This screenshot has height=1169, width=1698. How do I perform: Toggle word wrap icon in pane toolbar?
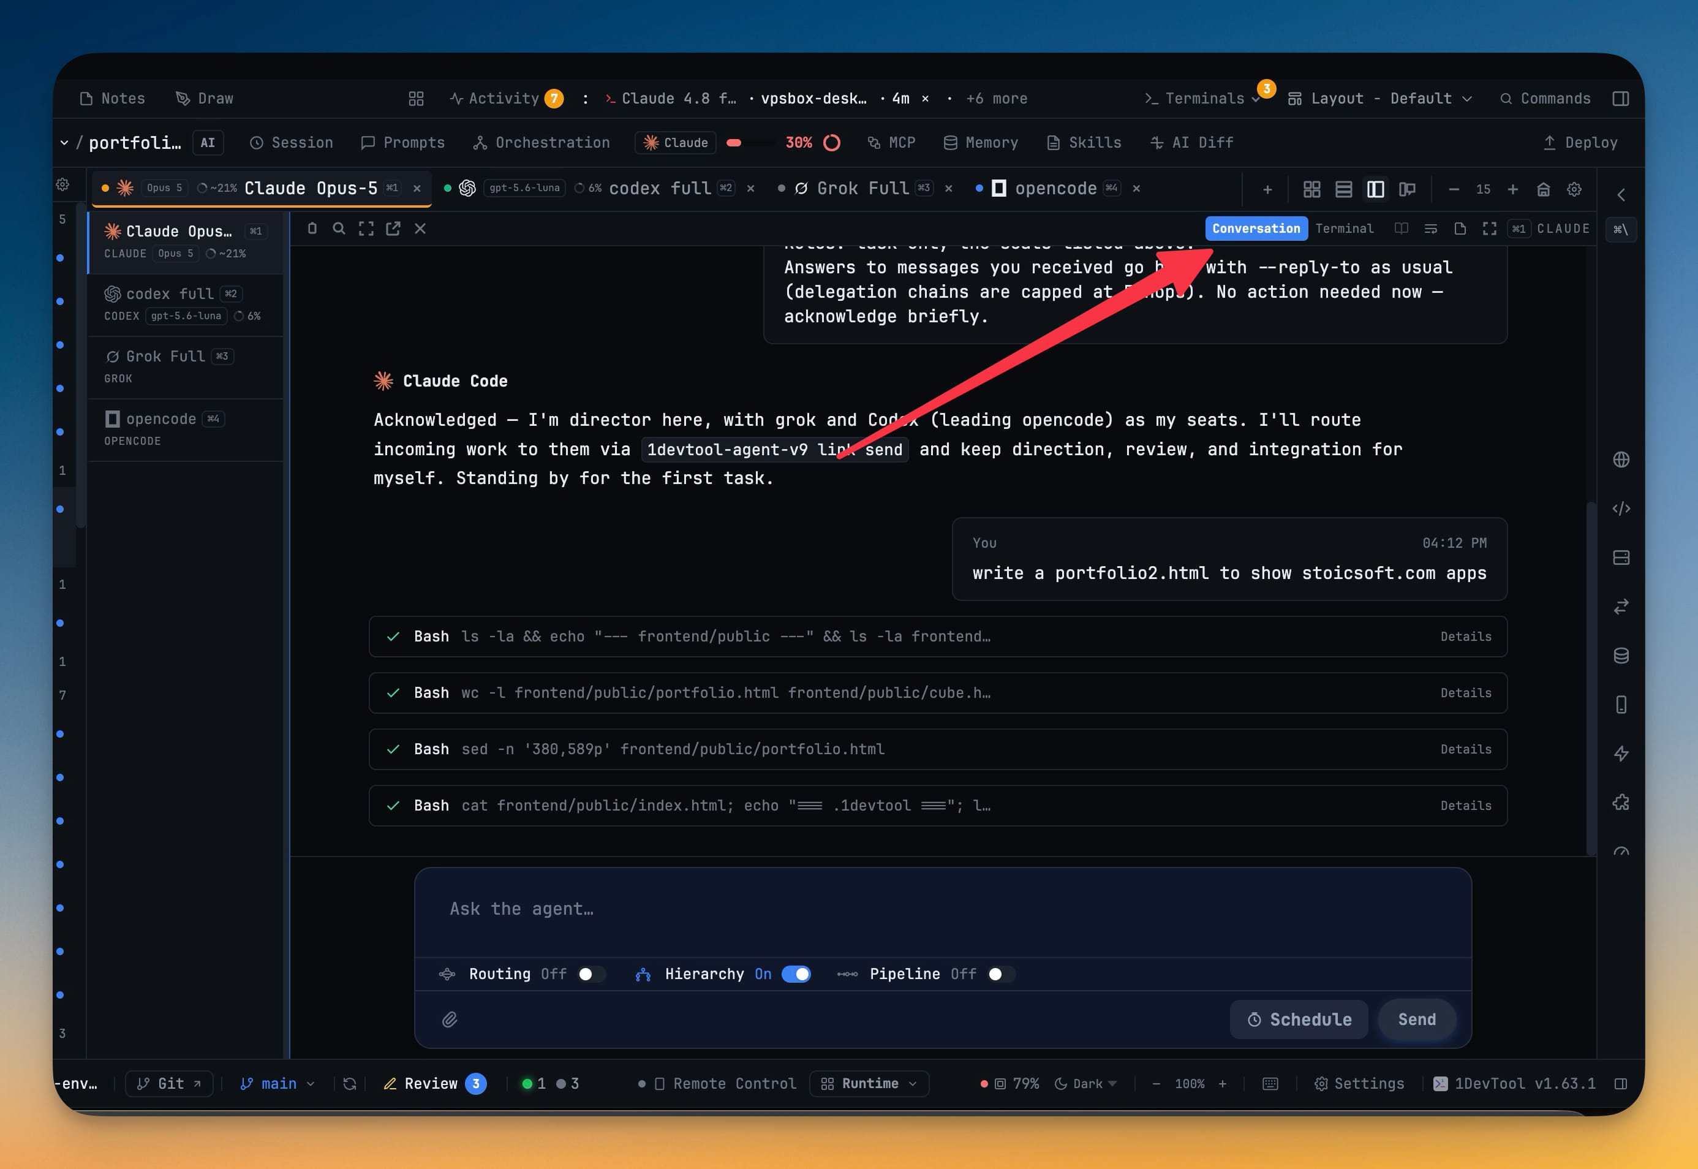pos(1431,229)
